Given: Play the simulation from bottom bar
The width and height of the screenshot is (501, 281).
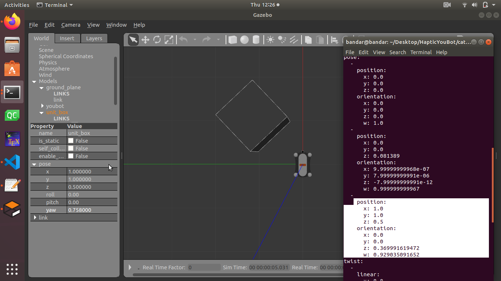Looking at the screenshot, I should pyautogui.click(x=130, y=267).
